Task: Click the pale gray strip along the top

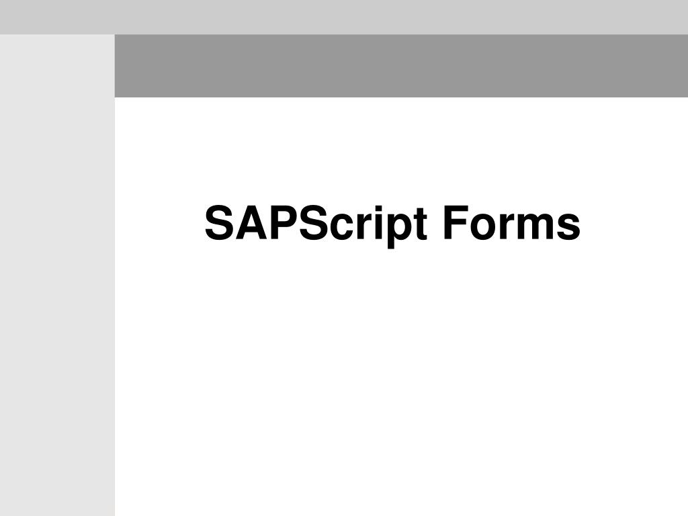Action: tap(344, 17)
